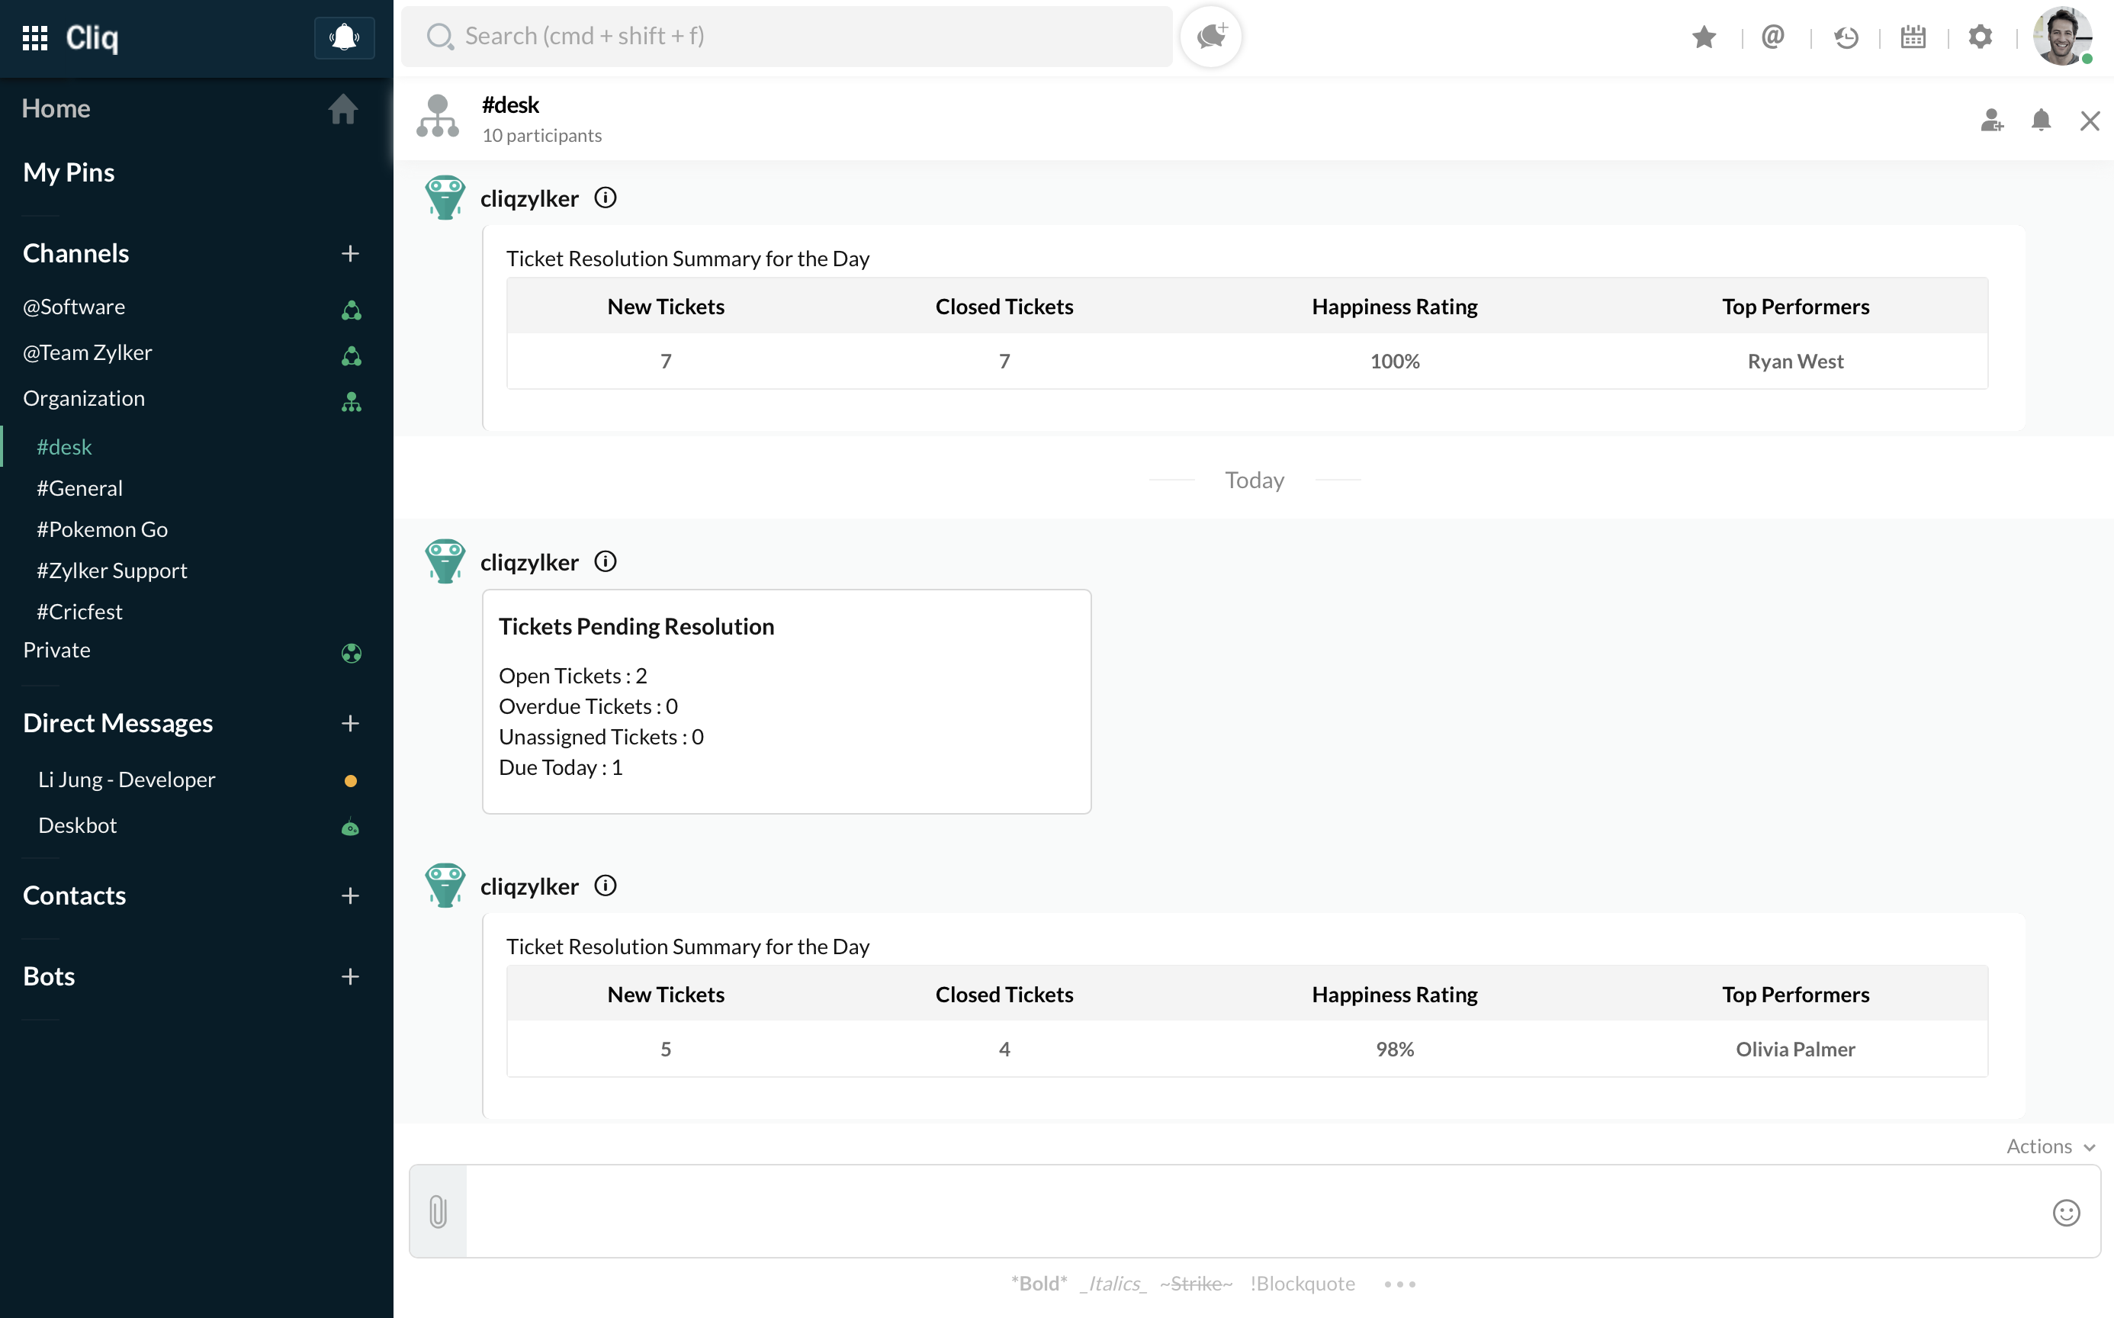Expand the Channels add plus button
Screen dimensions: 2114x1318
[350, 254]
